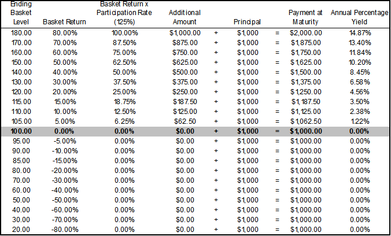
Task: Click the 18.75% participation rate value
Action: pyautogui.click(x=125, y=101)
